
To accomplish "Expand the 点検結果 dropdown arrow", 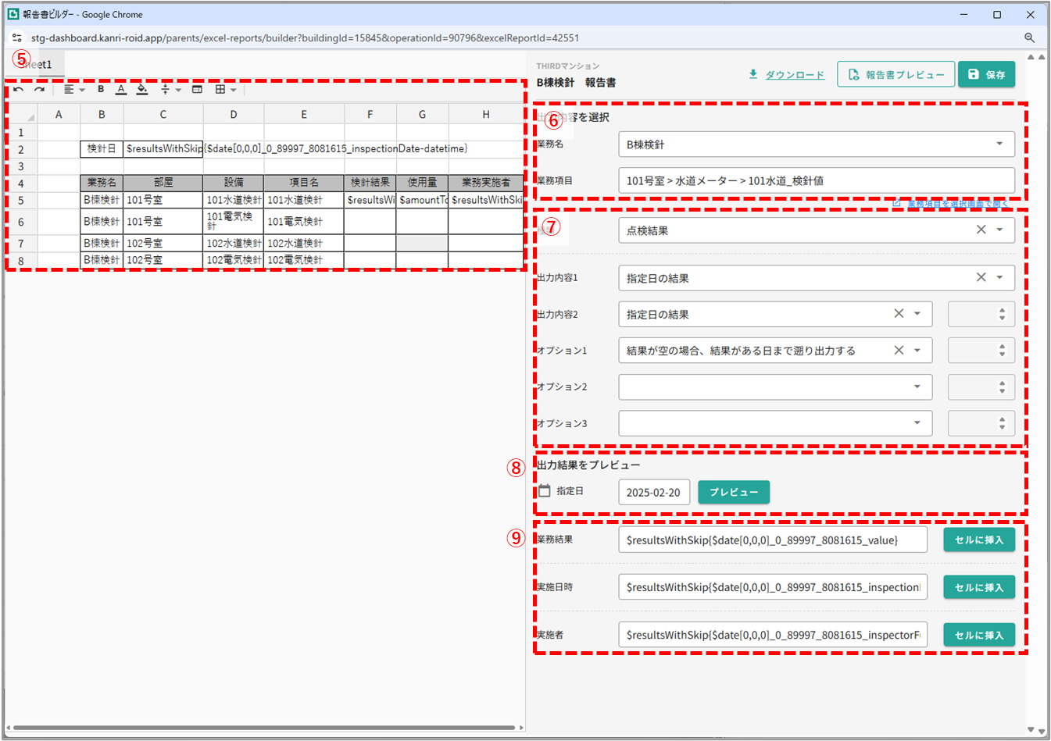I will click(x=999, y=230).
